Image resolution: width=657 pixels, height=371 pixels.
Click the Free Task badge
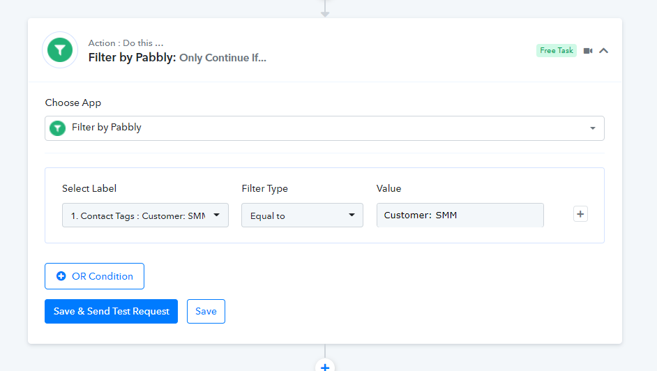[x=557, y=50]
